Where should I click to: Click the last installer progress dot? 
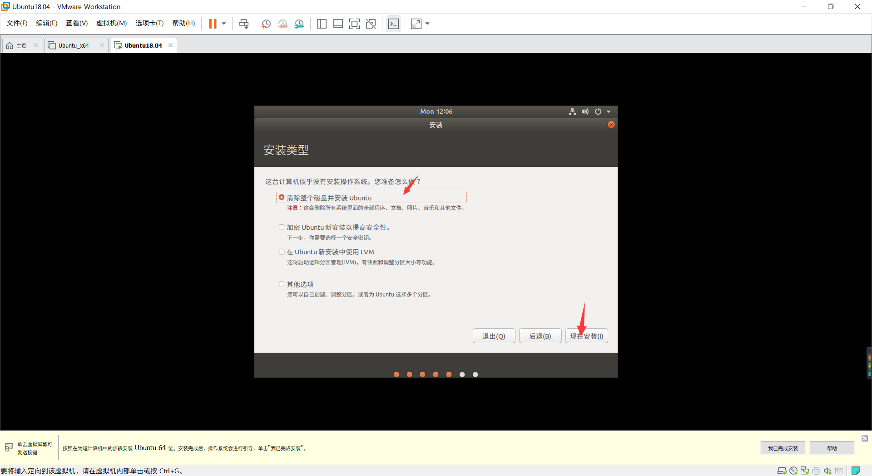tap(475, 374)
